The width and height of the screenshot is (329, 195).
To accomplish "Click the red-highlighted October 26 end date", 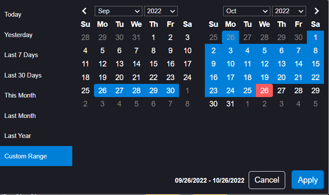I will pos(264,91).
